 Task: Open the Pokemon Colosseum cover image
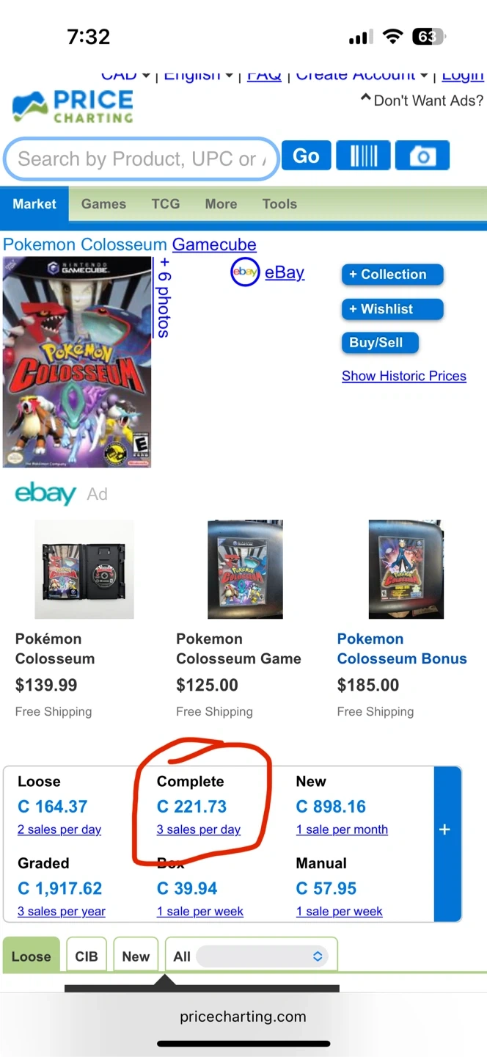point(77,361)
